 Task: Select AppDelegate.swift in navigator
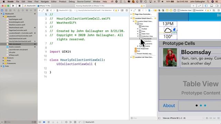click(15, 19)
